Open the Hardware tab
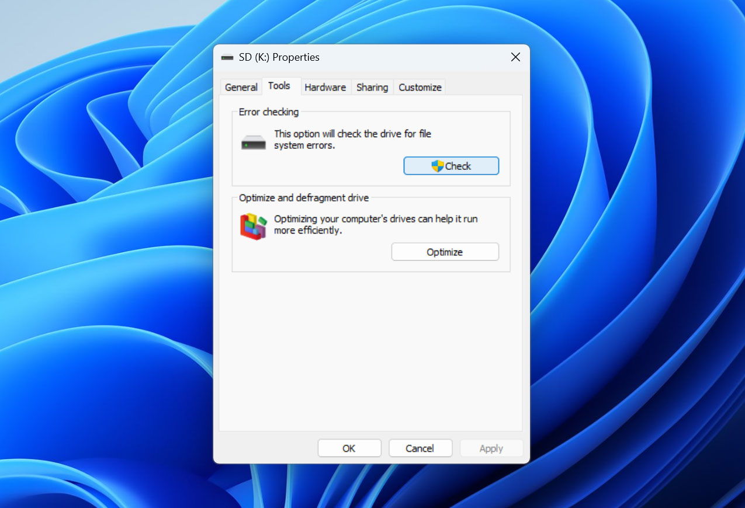The image size is (745, 508). coord(325,87)
